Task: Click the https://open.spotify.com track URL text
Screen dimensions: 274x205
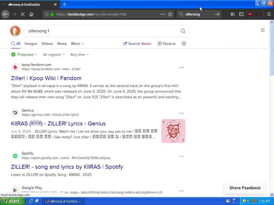Action: click(x=66, y=158)
